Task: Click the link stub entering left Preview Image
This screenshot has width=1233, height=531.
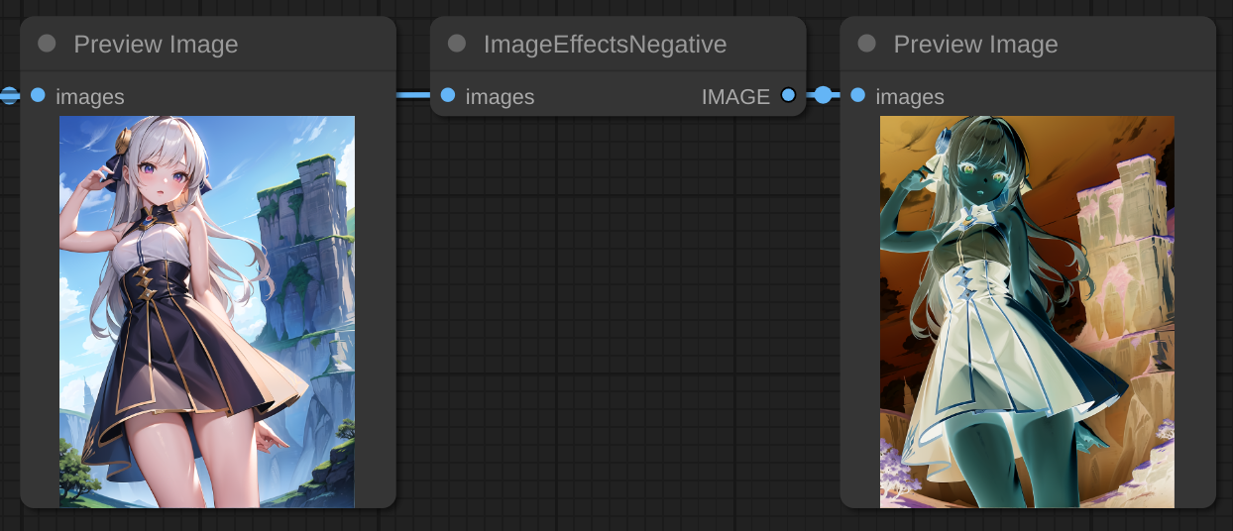Action: [x=8, y=95]
